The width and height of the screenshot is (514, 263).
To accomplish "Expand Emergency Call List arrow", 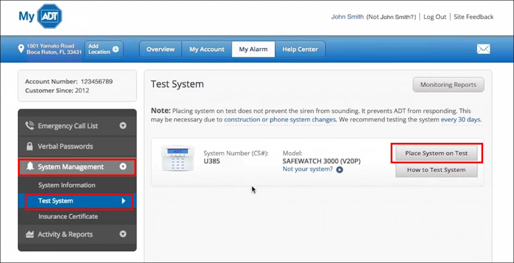I will [123, 126].
